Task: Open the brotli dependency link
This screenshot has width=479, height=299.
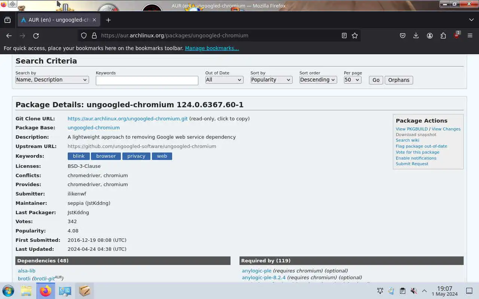Action: point(24,278)
